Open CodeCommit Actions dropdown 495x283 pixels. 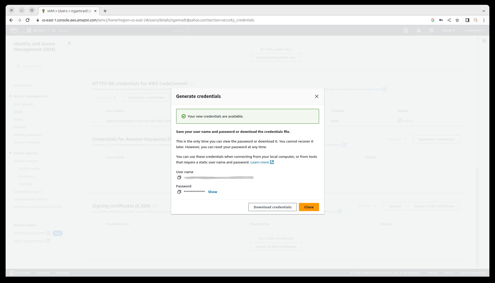[x=107, y=97]
